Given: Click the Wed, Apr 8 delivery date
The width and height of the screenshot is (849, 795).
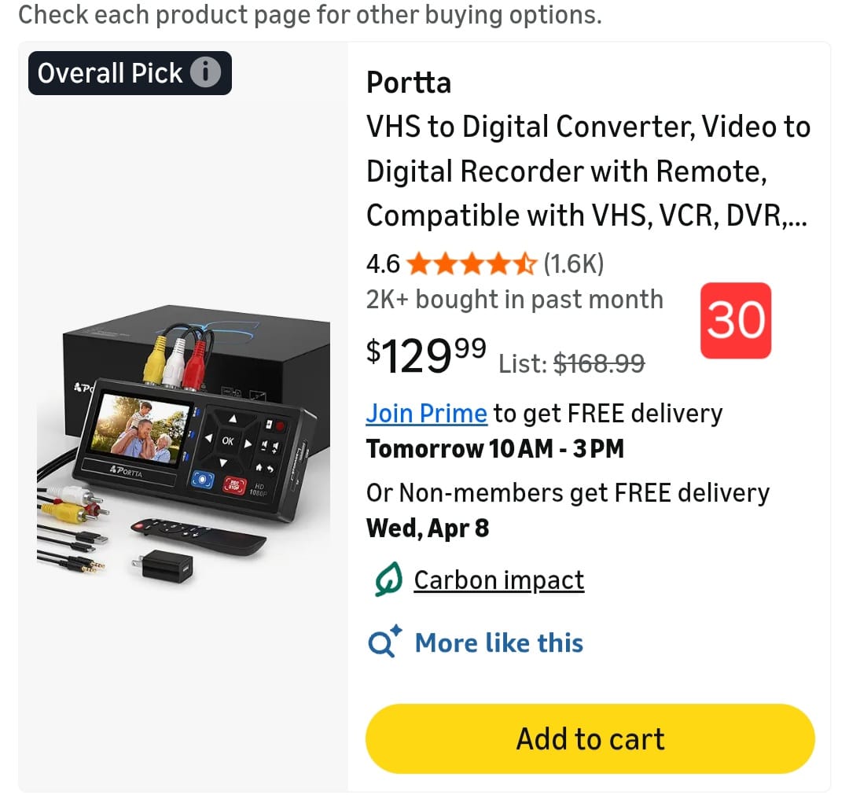Looking at the screenshot, I should coord(428,528).
